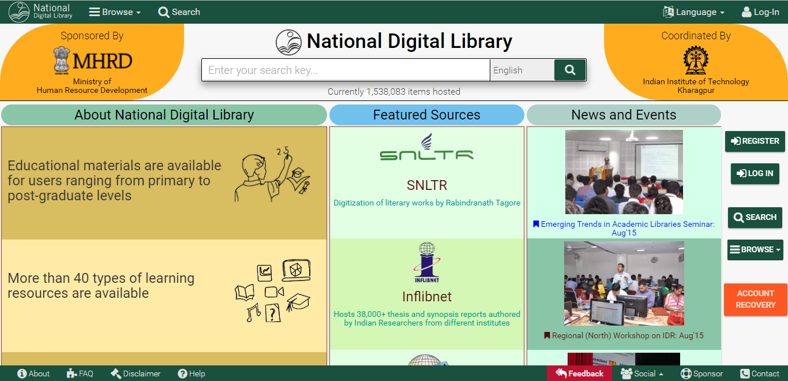Click Log-In in the top navbar
The height and width of the screenshot is (381, 788).
(x=760, y=12)
